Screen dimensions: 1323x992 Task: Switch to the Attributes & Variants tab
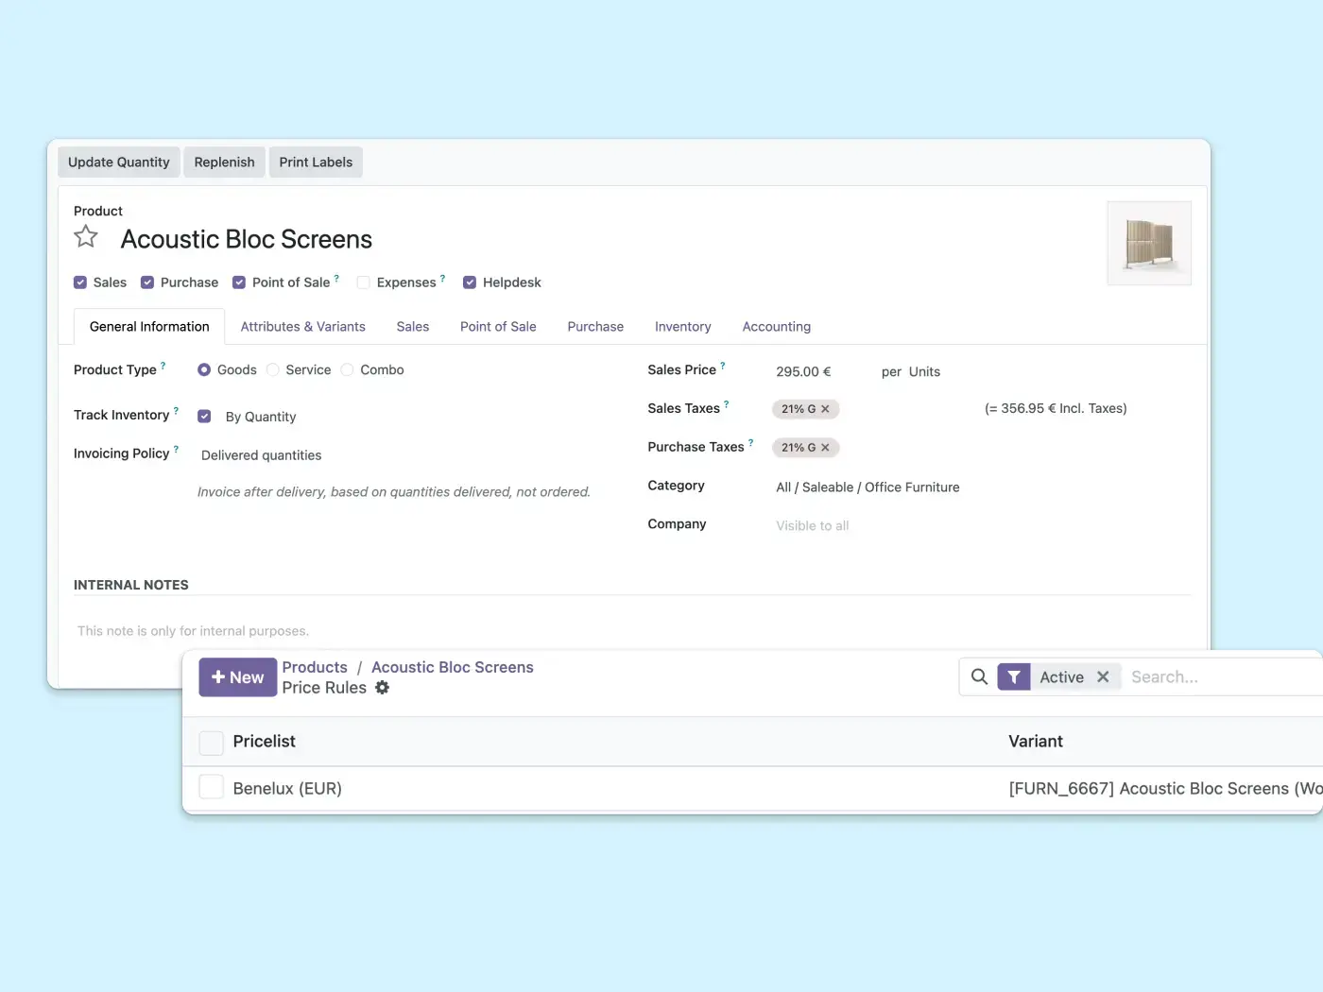[x=302, y=327]
